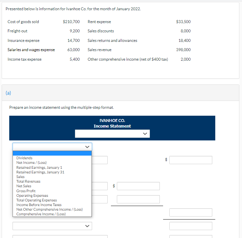Focus right-column amount field above the underline

(191, 212)
